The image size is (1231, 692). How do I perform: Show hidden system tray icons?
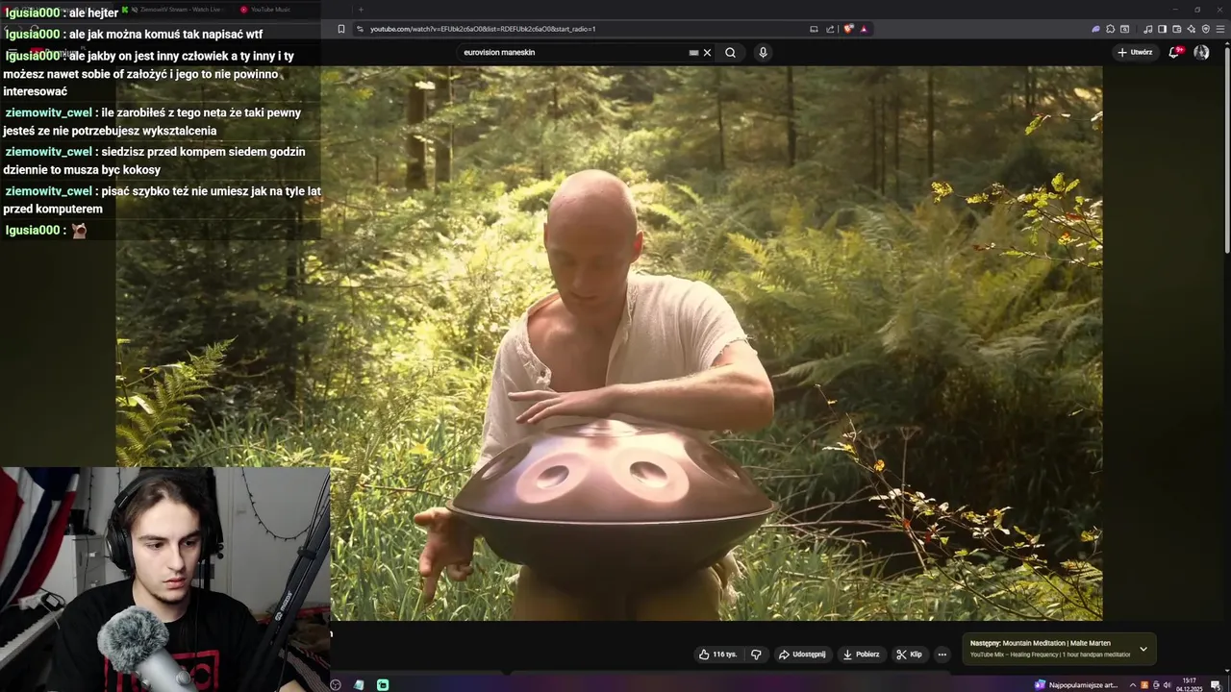[x=1133, y=685]
